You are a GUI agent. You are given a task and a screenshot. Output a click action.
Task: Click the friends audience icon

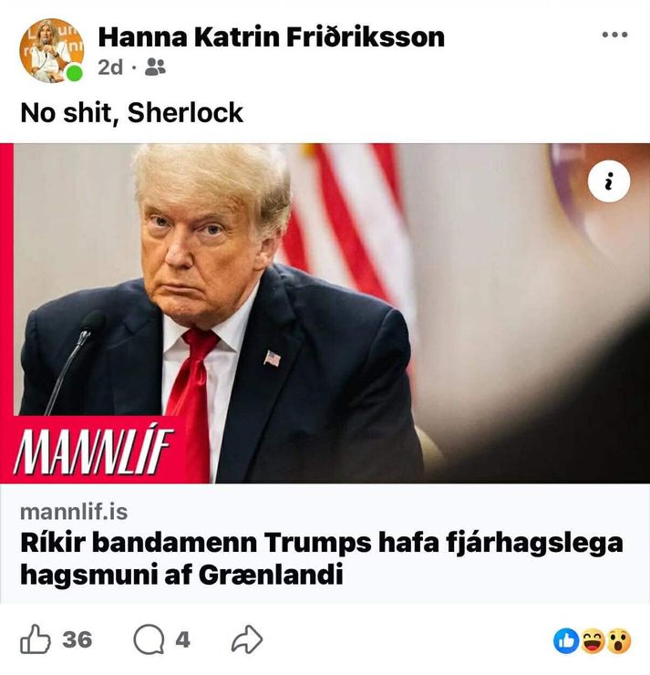click(x=155, y=67)
